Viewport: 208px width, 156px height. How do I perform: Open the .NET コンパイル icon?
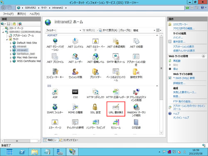(x=75, y=43)
